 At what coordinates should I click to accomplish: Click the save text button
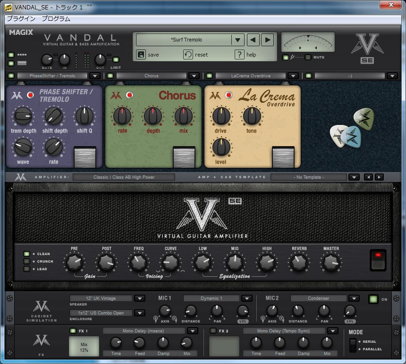click(x=153, y=55)
